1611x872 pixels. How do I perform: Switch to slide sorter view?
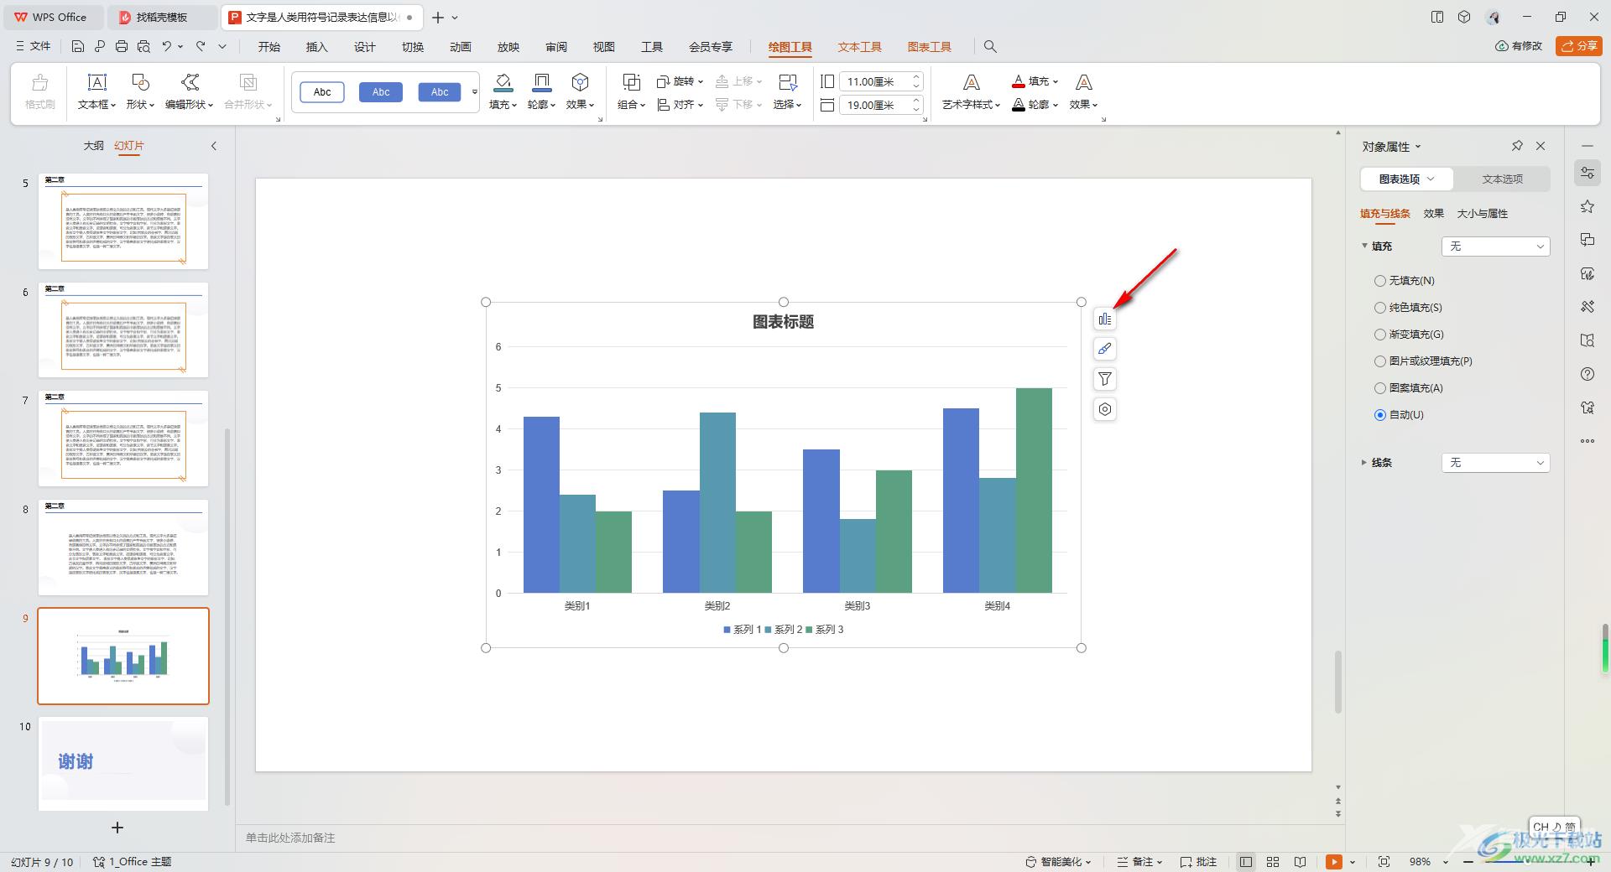[1273, 862]
